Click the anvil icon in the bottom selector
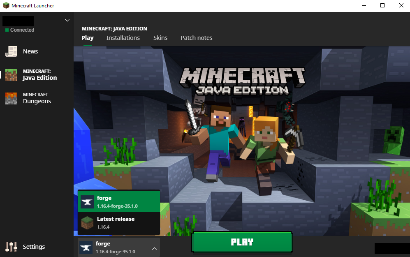 [86, 248]
